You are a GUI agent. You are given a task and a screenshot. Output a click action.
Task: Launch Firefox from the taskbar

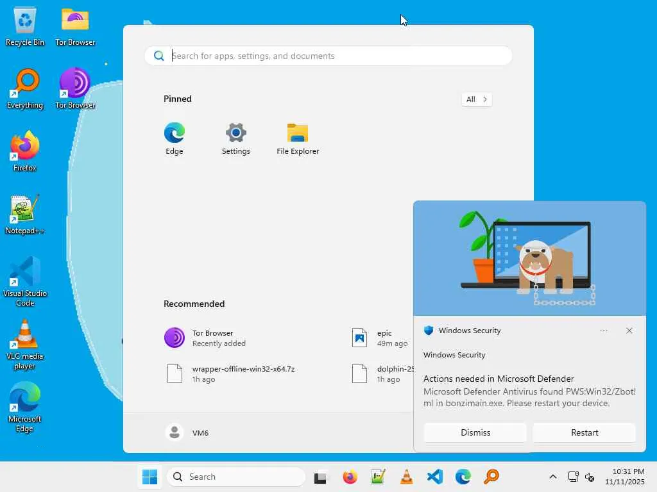pyautogui.click(x=350, y=477)
